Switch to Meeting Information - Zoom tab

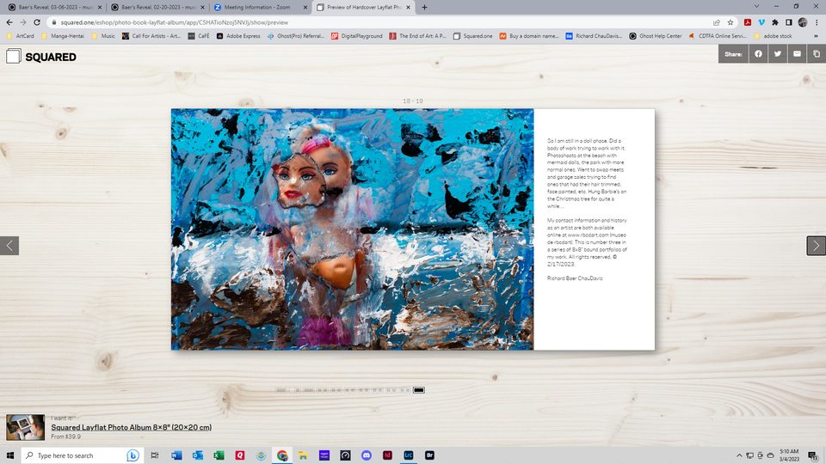pyautogui.click(x=260, y=8)
